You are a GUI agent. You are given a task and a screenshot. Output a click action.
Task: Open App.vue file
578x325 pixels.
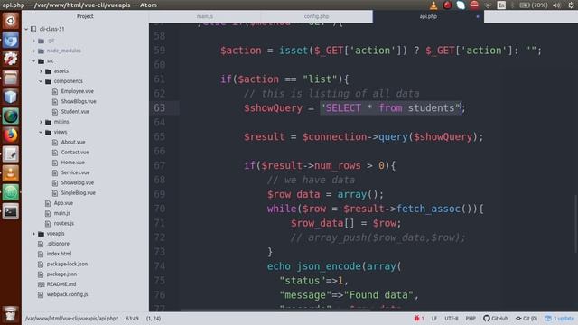coord(63,203)
